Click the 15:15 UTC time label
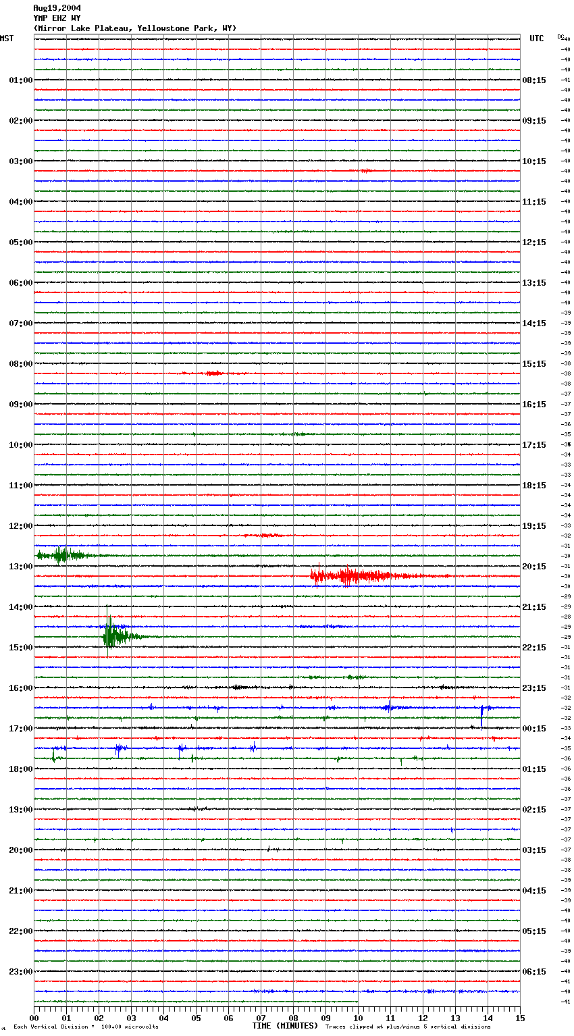 (534, 364)
